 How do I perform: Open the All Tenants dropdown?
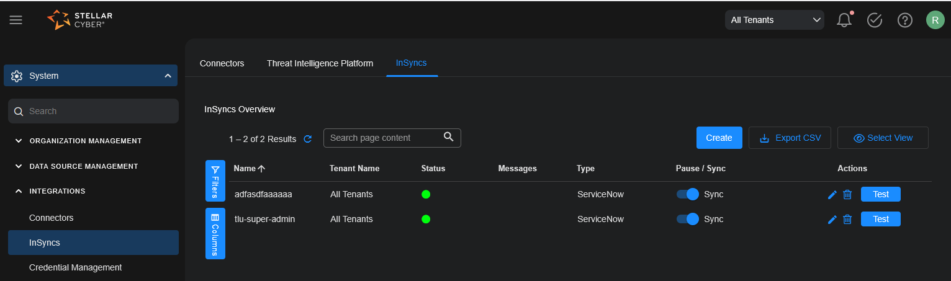774,20
